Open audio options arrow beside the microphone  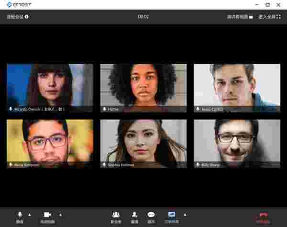pyautogui.click(x=29, y=215)
